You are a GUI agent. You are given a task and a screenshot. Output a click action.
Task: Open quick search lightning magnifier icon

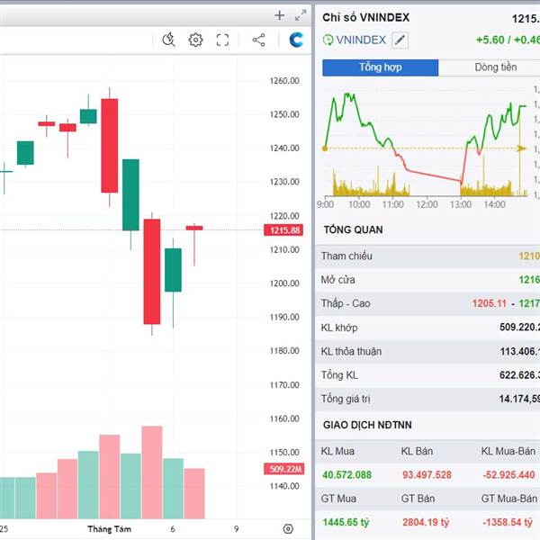coord(169,40)
